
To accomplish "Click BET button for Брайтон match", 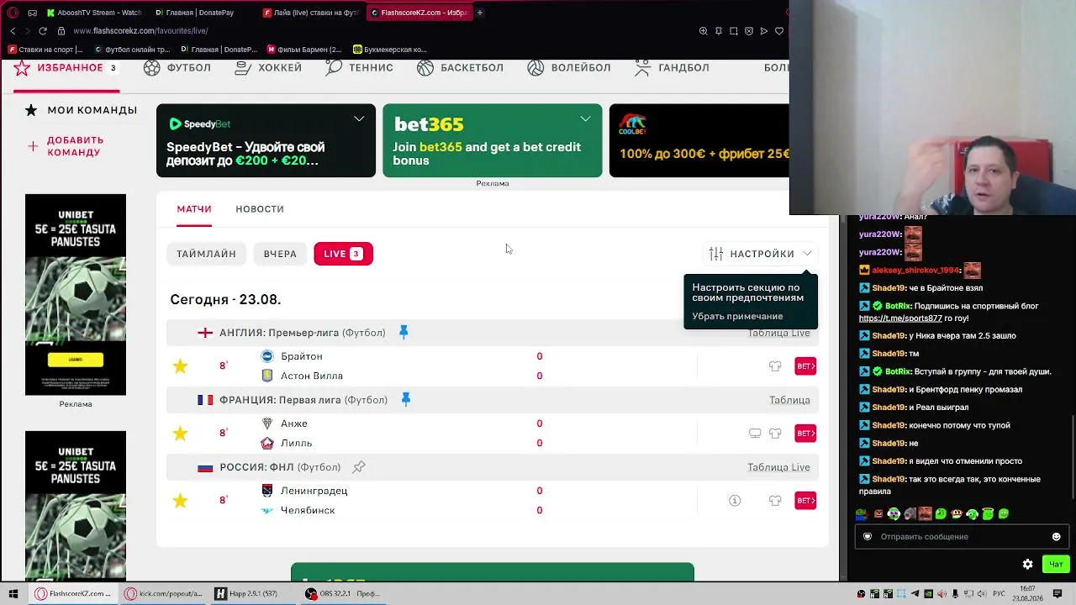I will [805, 366].
